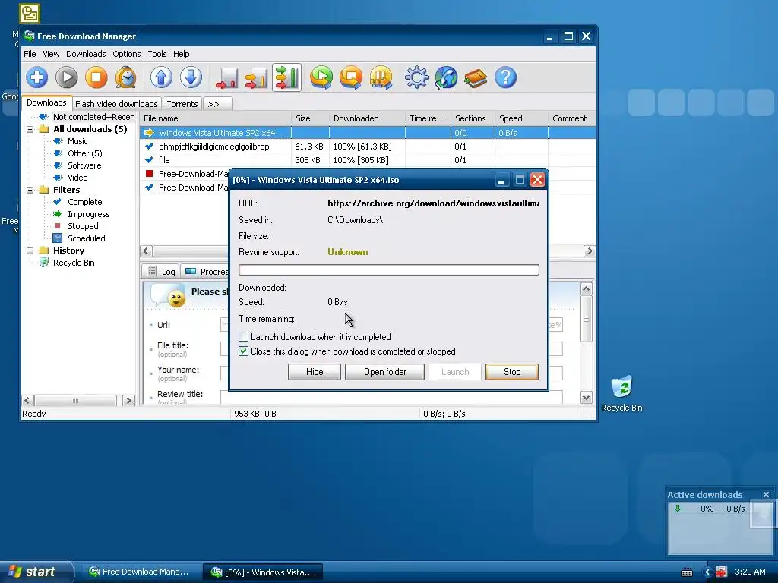Click the >> more tabs button

pyautogui.click(x=218, y=104)
